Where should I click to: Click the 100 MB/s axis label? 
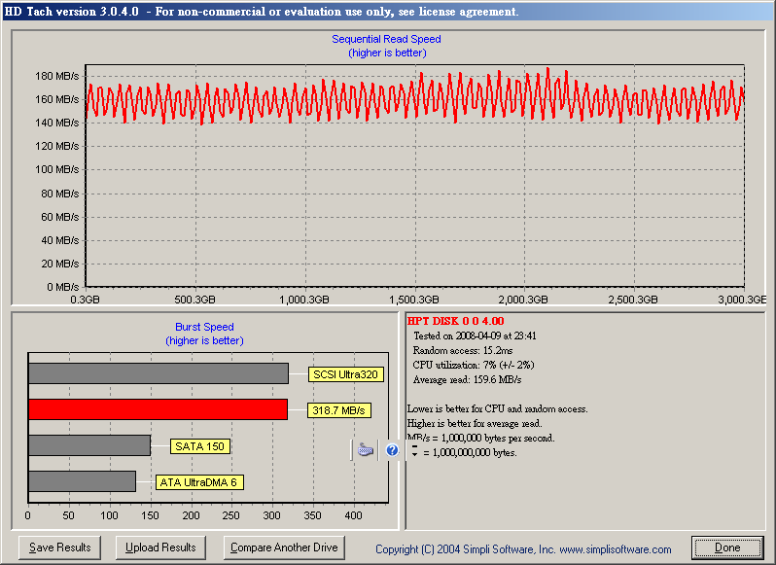[x=57, y=170]
